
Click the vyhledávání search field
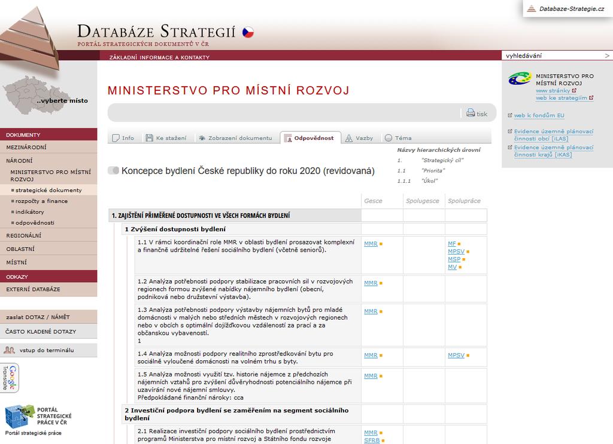coord(554,56)
